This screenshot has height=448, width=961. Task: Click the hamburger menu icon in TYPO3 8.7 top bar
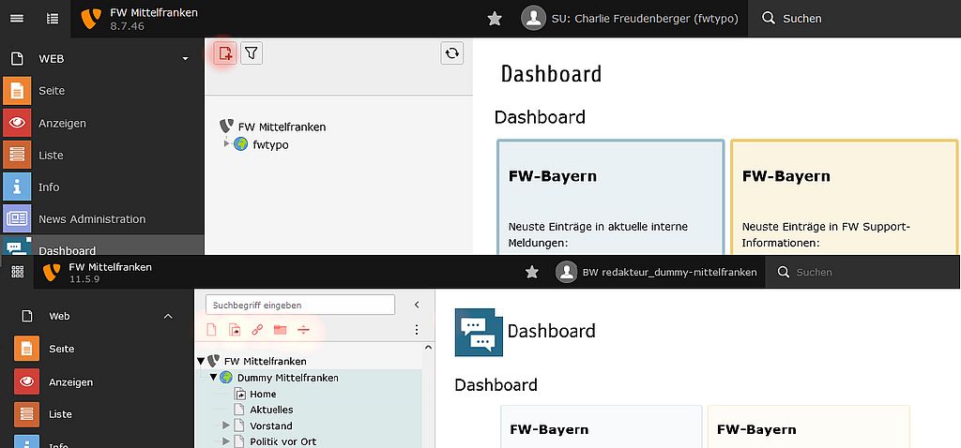point(17,19)
